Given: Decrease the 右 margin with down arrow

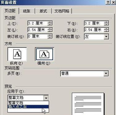Looking at the screenshot, I should pyautogui.click(x=106, y=31).
